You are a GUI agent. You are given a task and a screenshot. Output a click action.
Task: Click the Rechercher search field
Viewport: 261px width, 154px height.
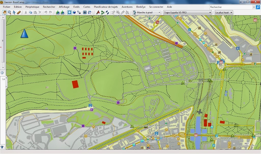pyautogui.click(x=231, y=7)
